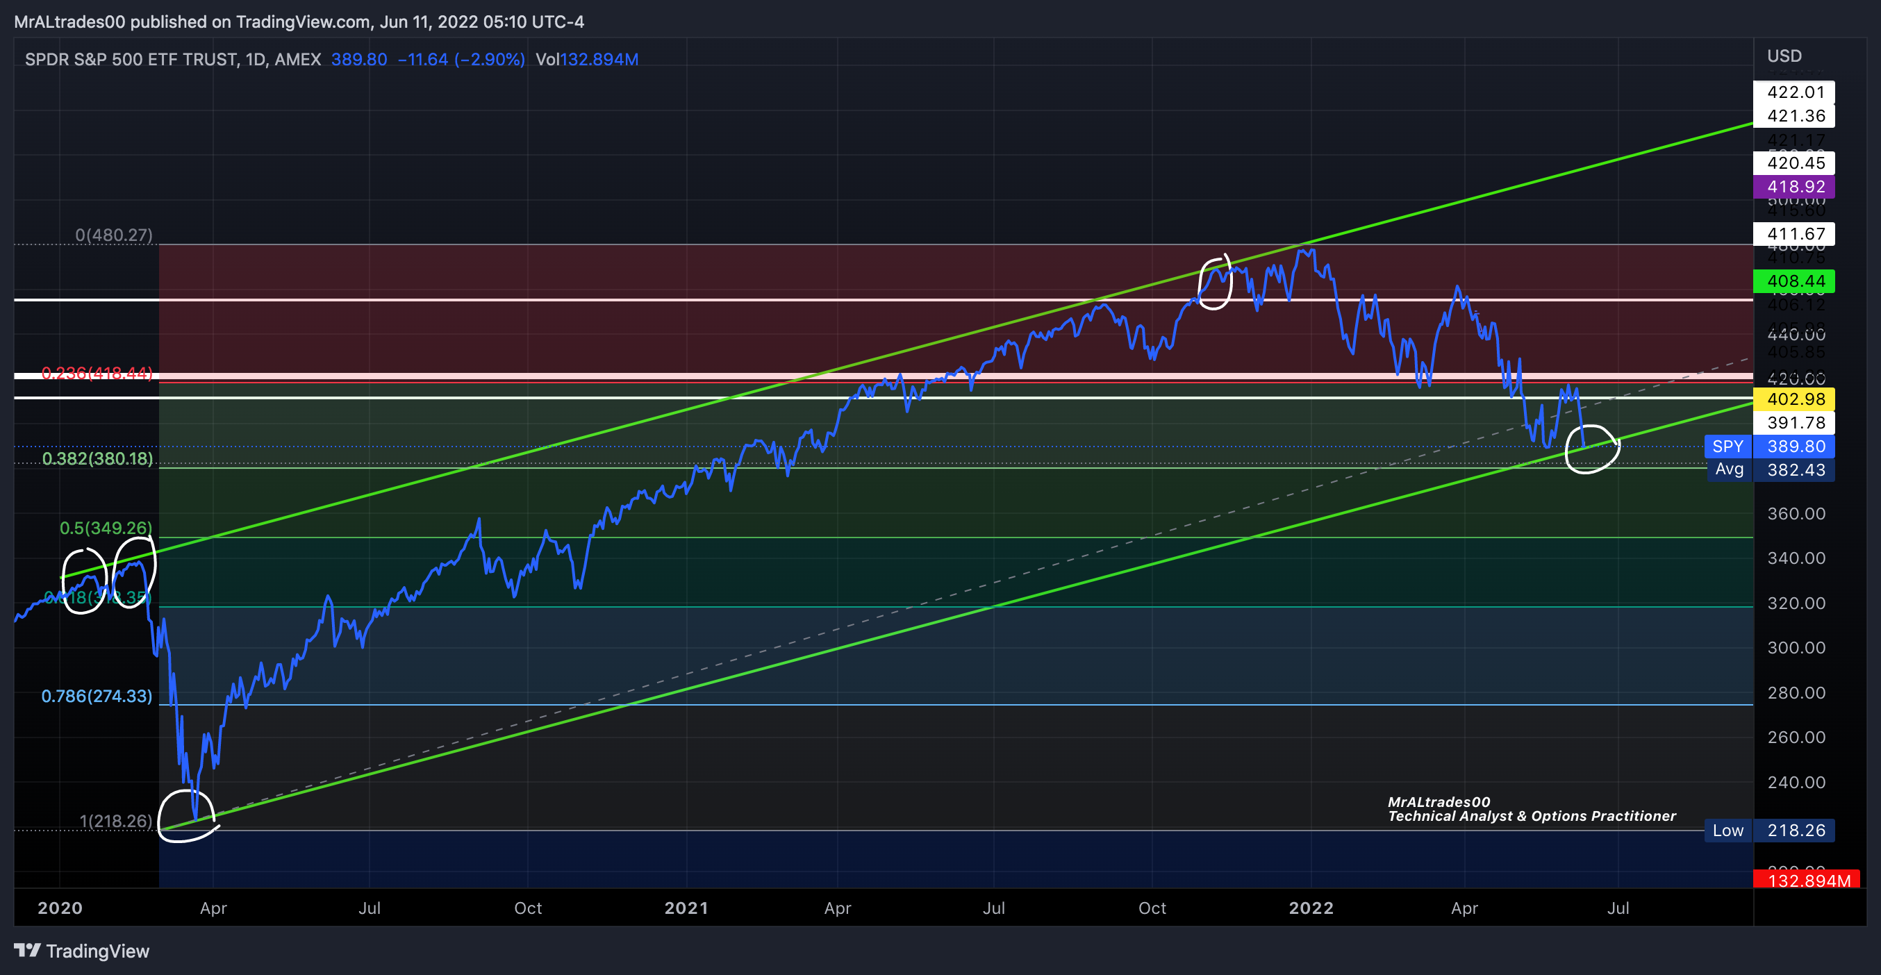The image size is (1881, 975).
Task: Click the 1(218.26) Fibonacci level label
Action: pyautogui.click(x=115, y=821)
